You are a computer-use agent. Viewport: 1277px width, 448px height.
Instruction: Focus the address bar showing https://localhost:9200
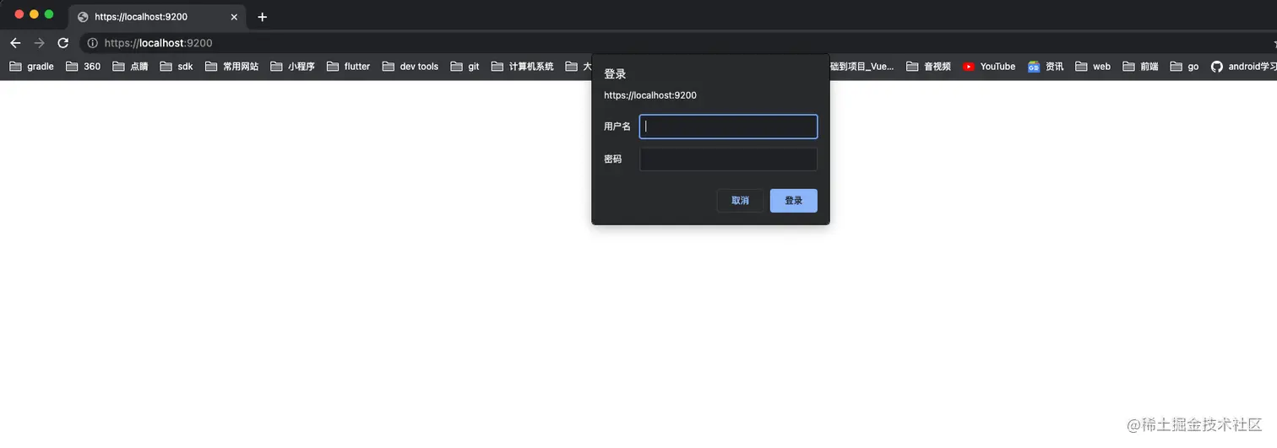(x=676, y=43)
